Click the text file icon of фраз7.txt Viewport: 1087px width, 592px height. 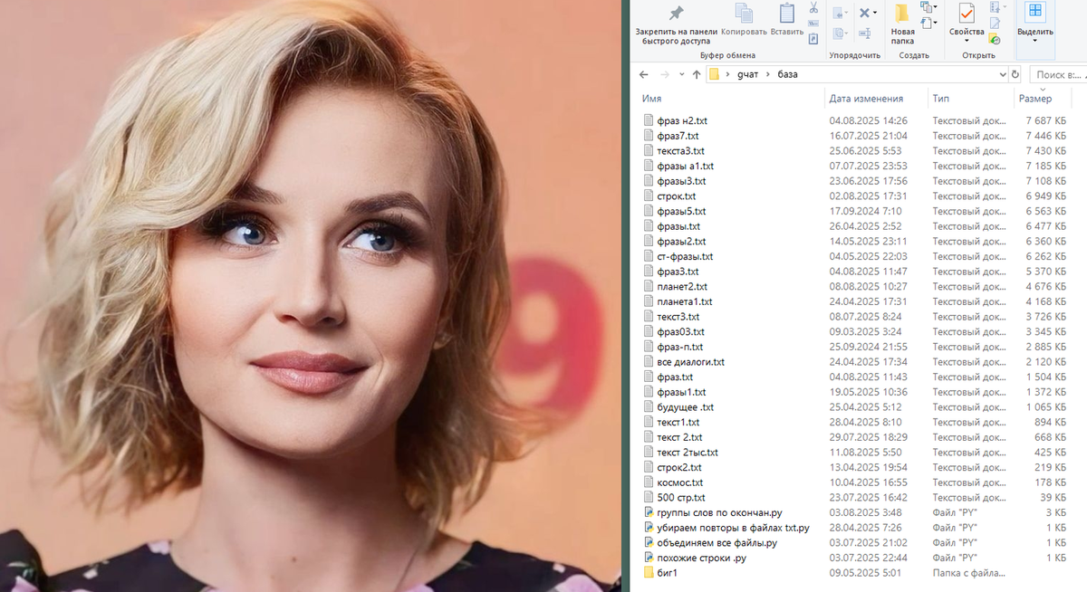[x=649, y=136]
